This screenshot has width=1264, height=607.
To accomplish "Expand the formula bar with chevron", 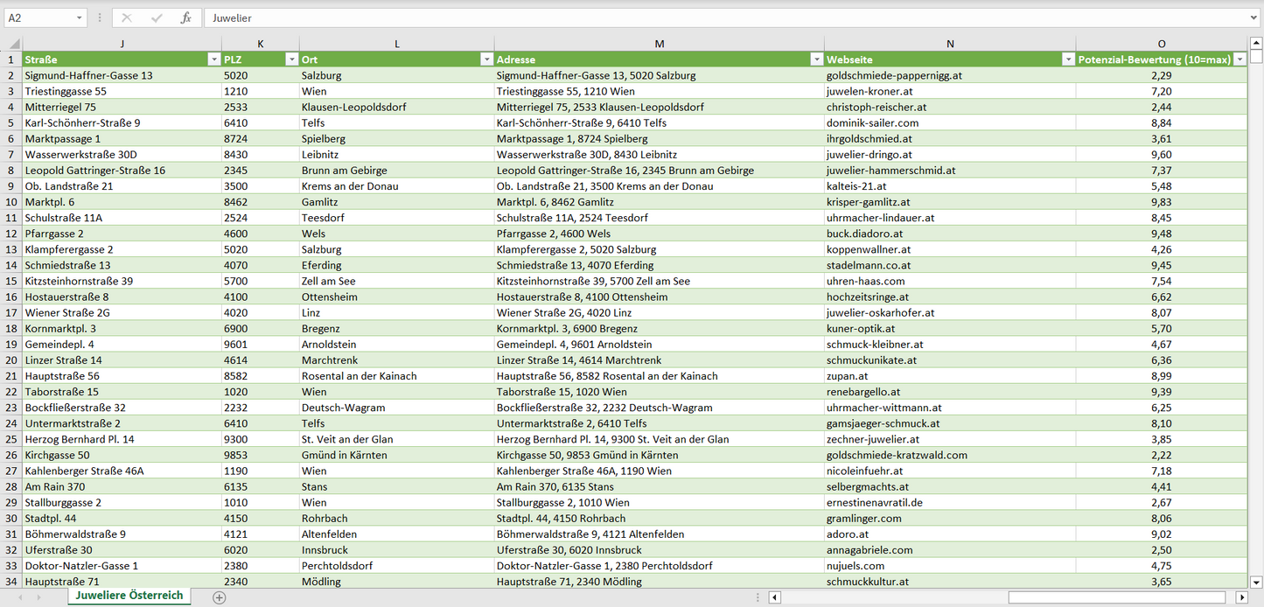I will pyautogui.click(x=1254, y=17).
